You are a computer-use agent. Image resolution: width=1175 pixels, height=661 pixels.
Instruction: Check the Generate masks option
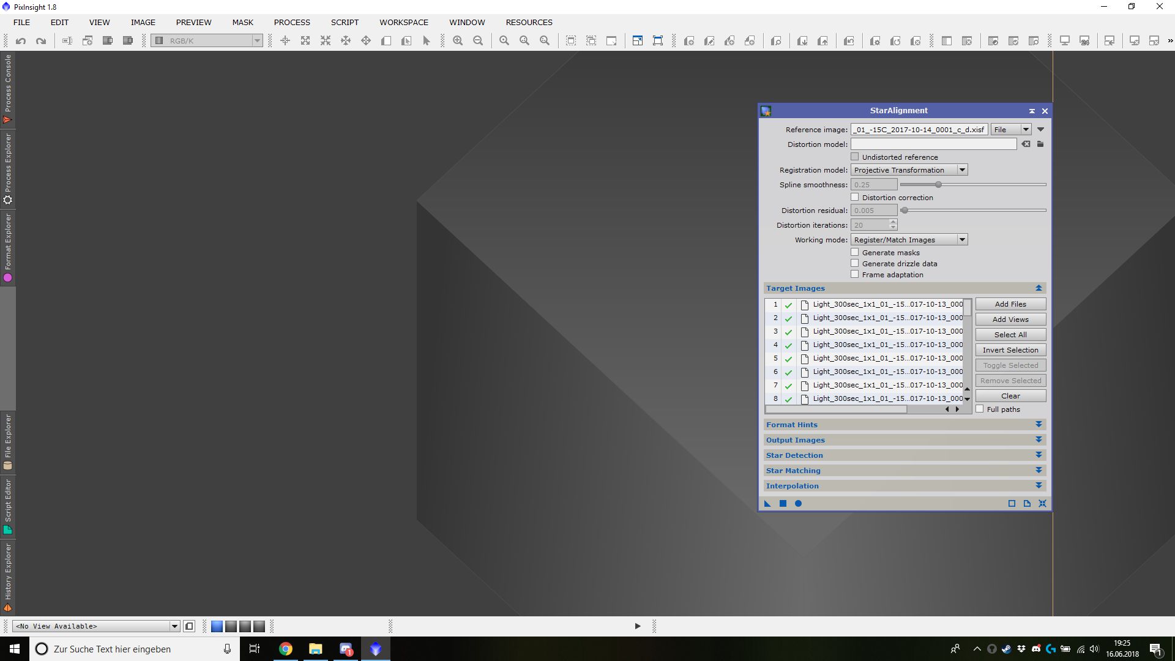point(855,253)
